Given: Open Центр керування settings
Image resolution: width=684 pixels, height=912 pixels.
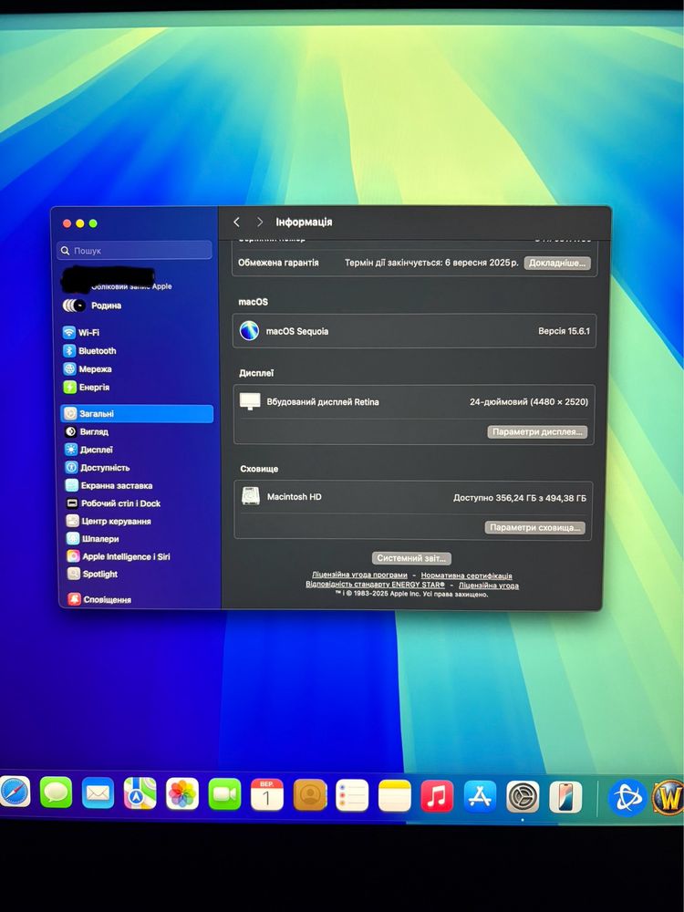Looking at the screenshot, I should click(x=109, y=521).
